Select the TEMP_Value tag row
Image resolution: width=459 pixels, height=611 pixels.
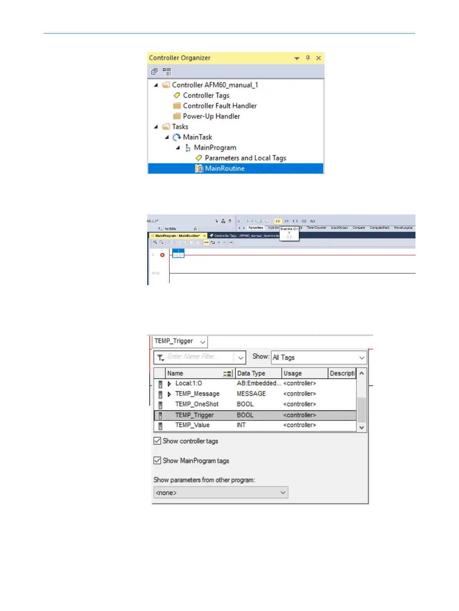[255, 425]
